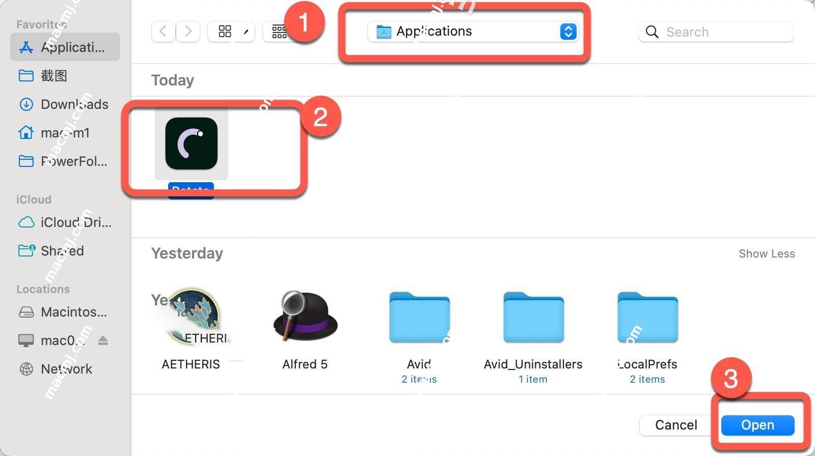
Task: Open iCloud Drive in the sidebar
Action: click(65, 222)
